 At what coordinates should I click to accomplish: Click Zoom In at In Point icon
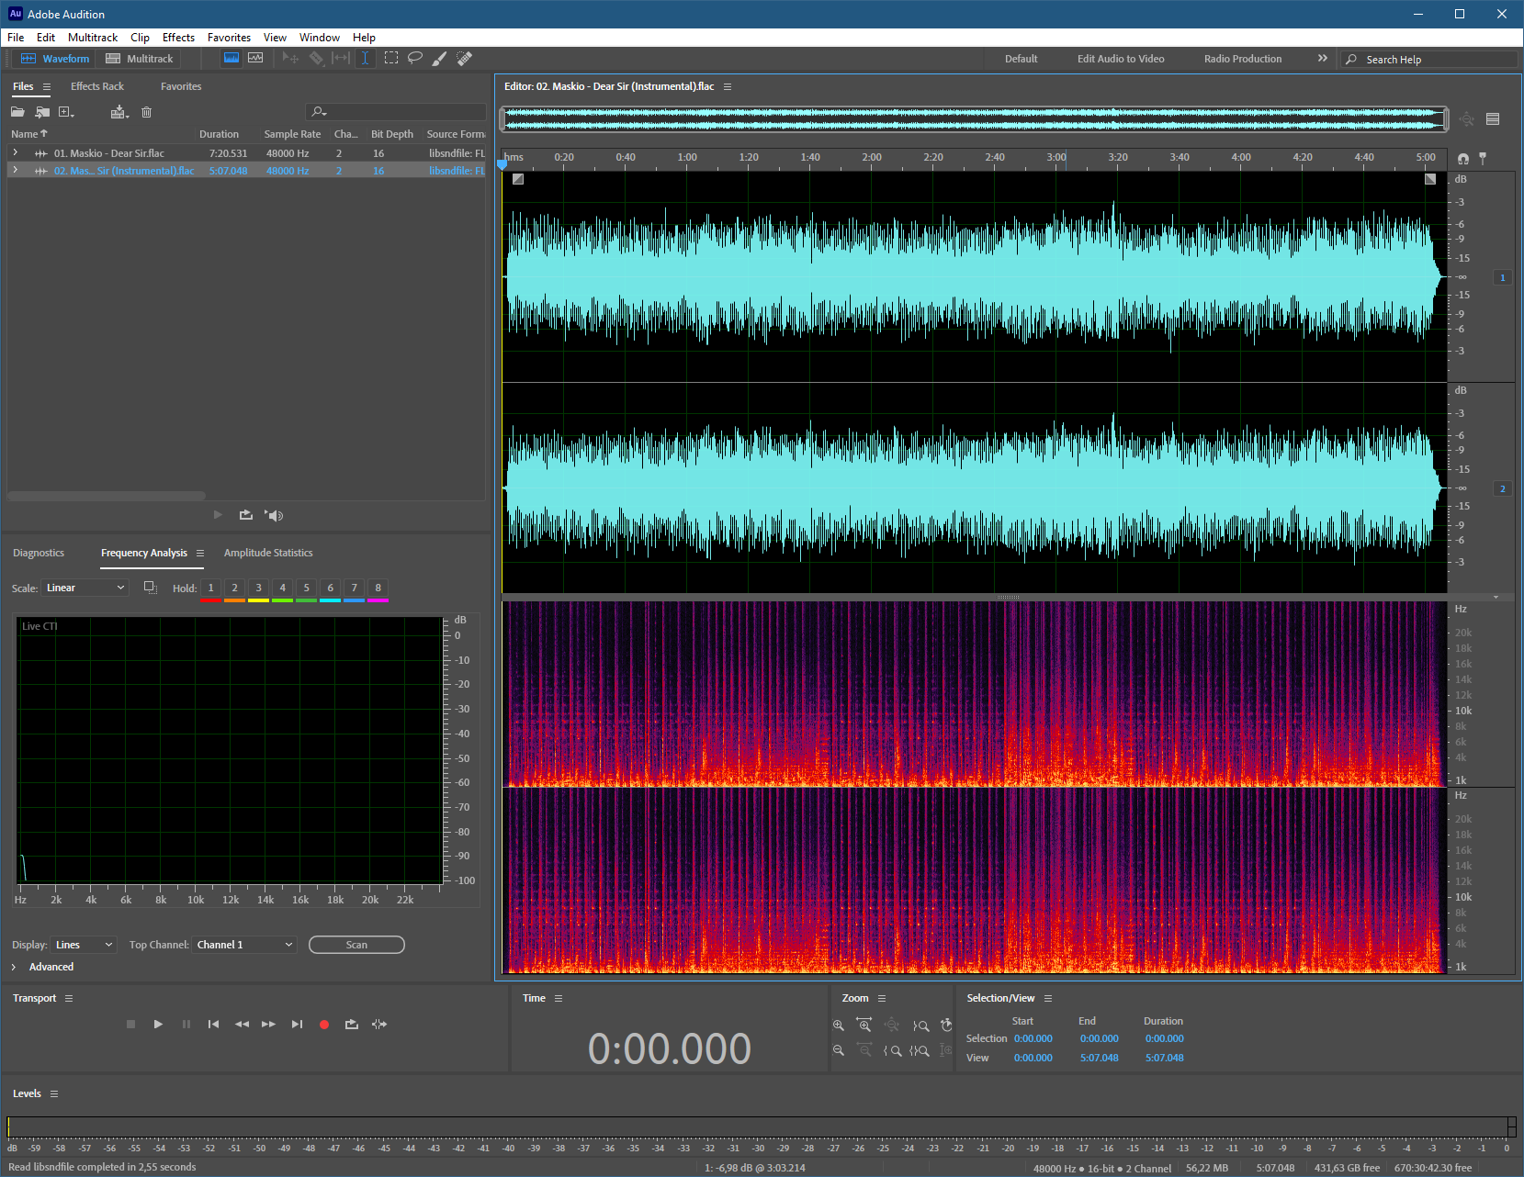(x=893, y=1050)
